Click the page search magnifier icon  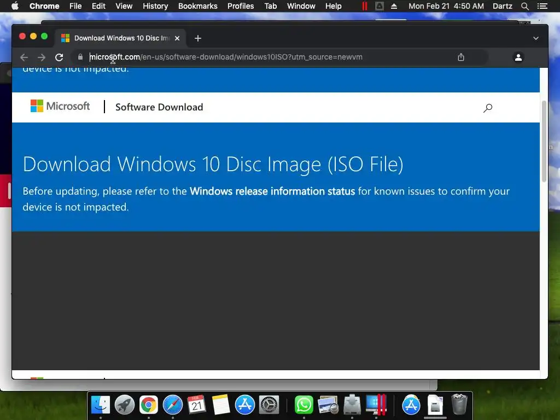tap(488, 108)
